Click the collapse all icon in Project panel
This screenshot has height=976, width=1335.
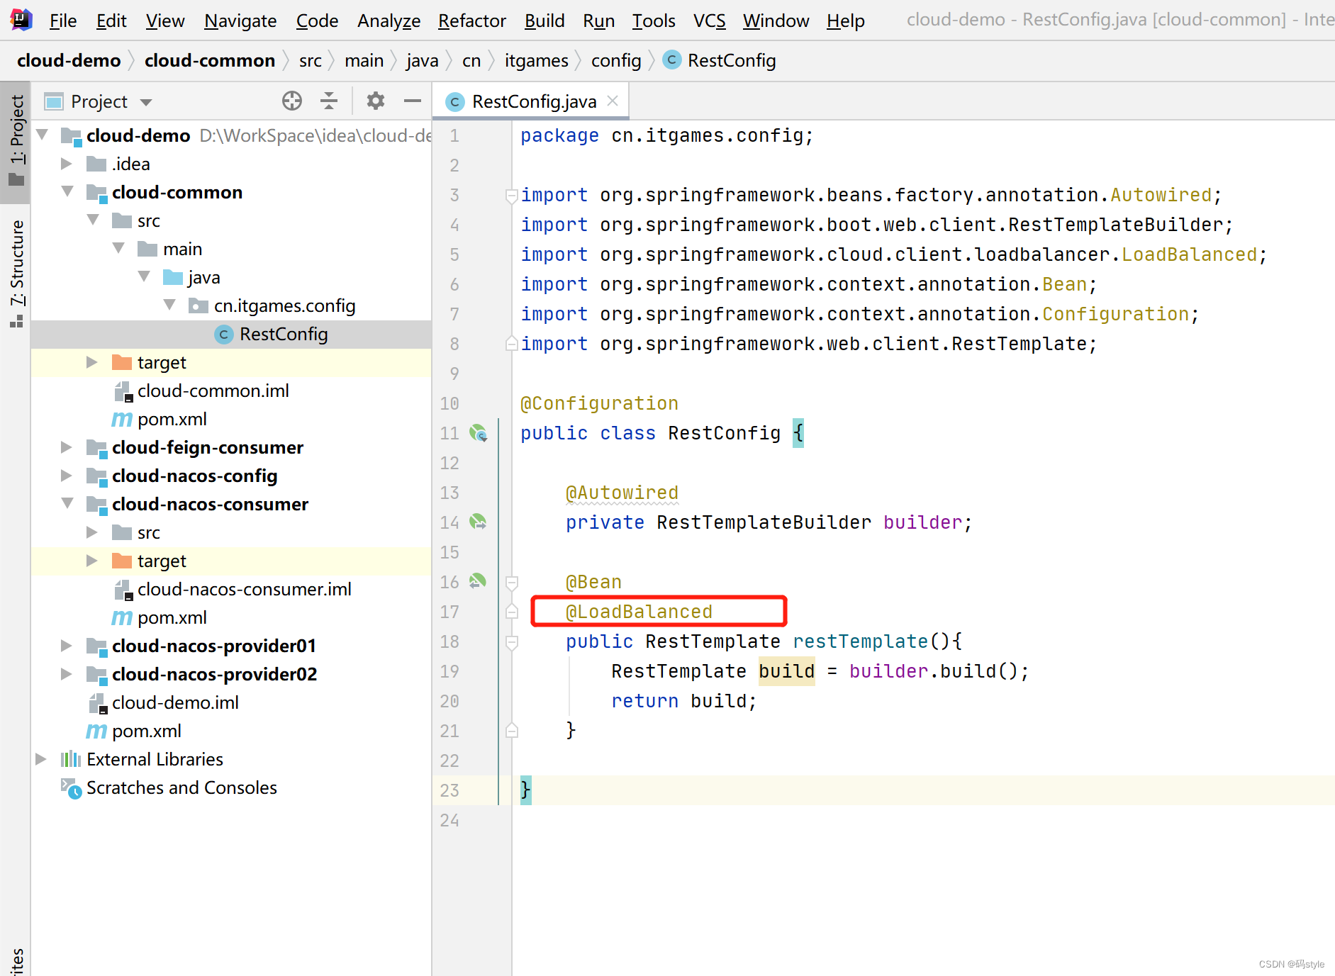coord(329,101)
